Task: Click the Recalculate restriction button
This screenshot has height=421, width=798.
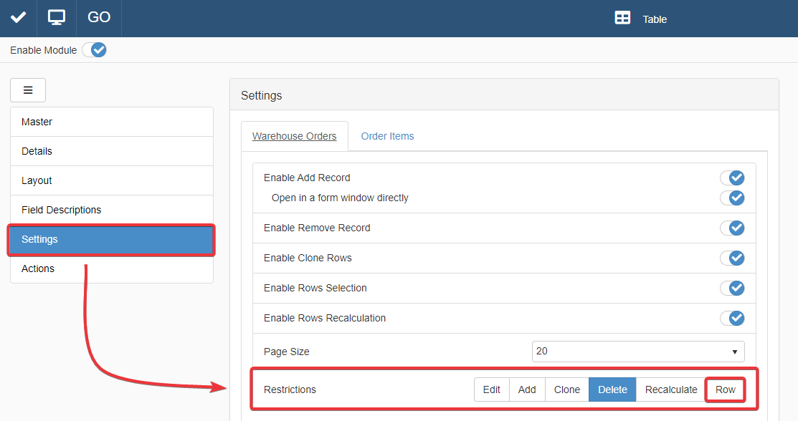Action: click(x=670, y=389)
